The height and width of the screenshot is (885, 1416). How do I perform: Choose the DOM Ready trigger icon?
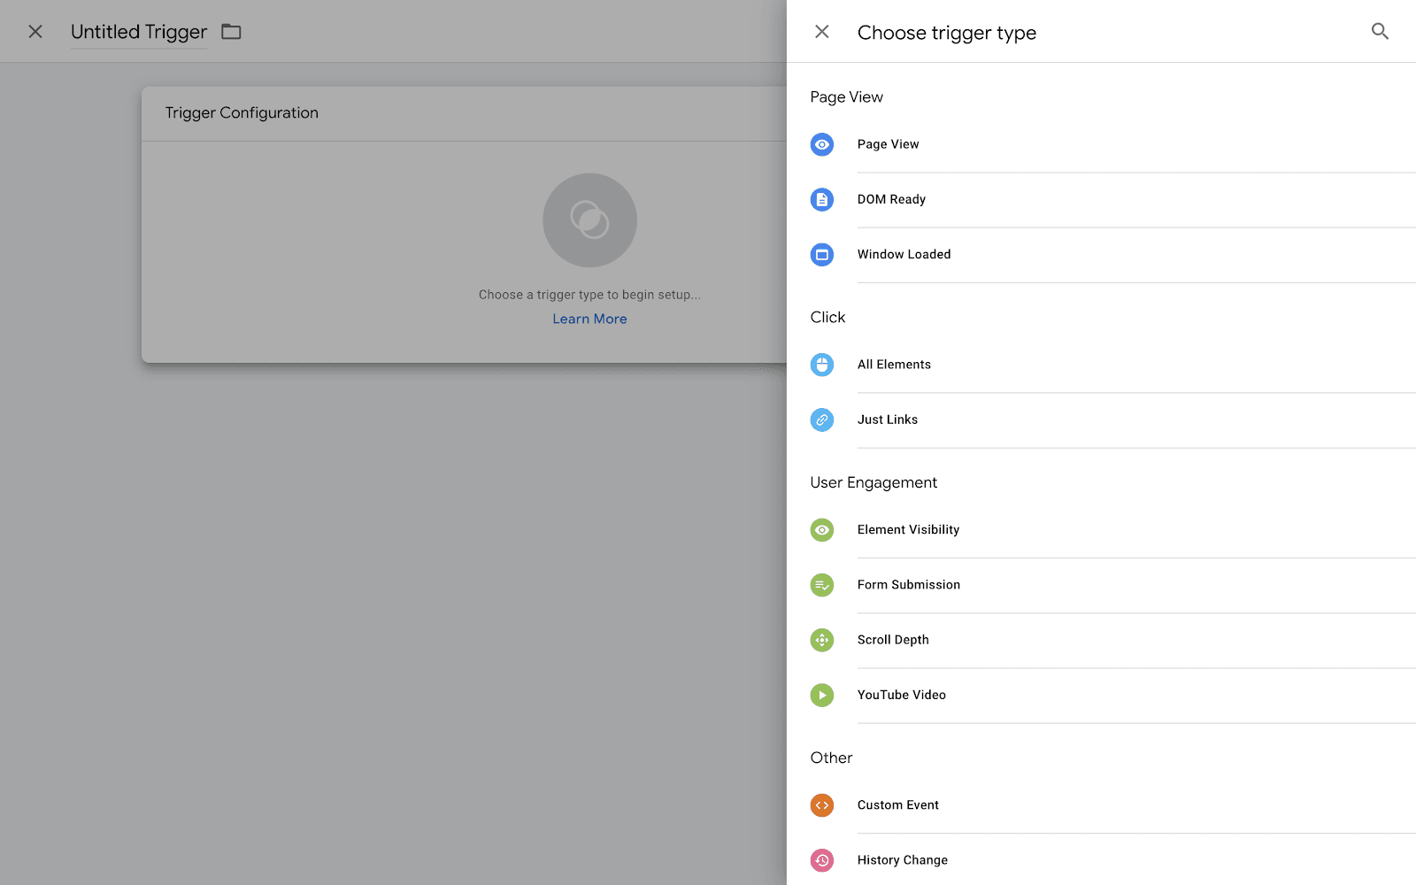821,199
